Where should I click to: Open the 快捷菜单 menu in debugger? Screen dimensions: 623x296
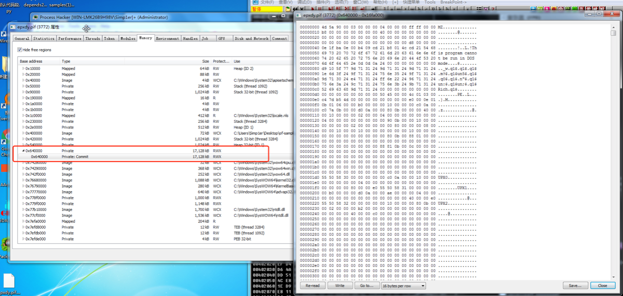tap(411, 2)
